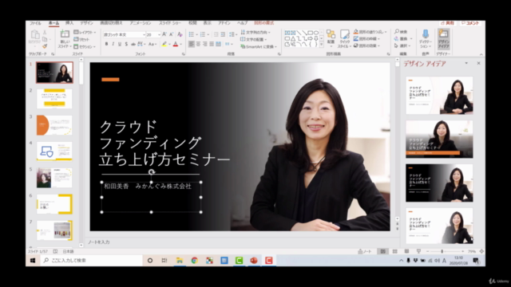Justify text alignment
This screenshot has width=511, height=287.
click(x=212, y=44)
